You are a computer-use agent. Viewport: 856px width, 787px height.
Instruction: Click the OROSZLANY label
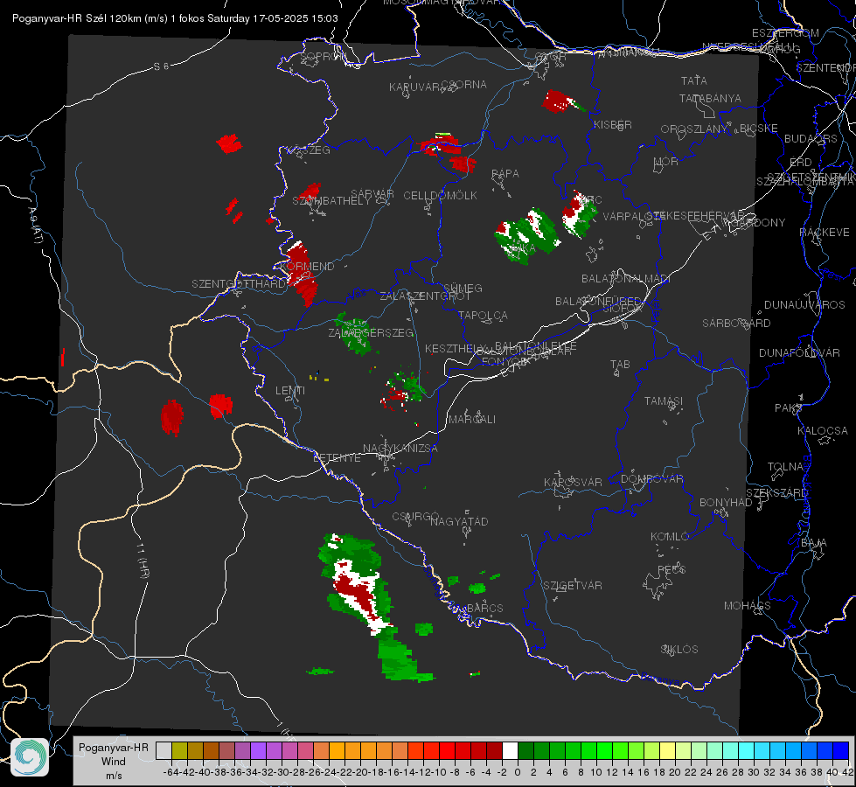694,129
